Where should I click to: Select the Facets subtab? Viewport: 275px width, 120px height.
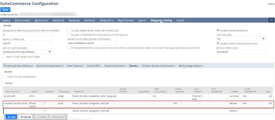tap(134, 66)
